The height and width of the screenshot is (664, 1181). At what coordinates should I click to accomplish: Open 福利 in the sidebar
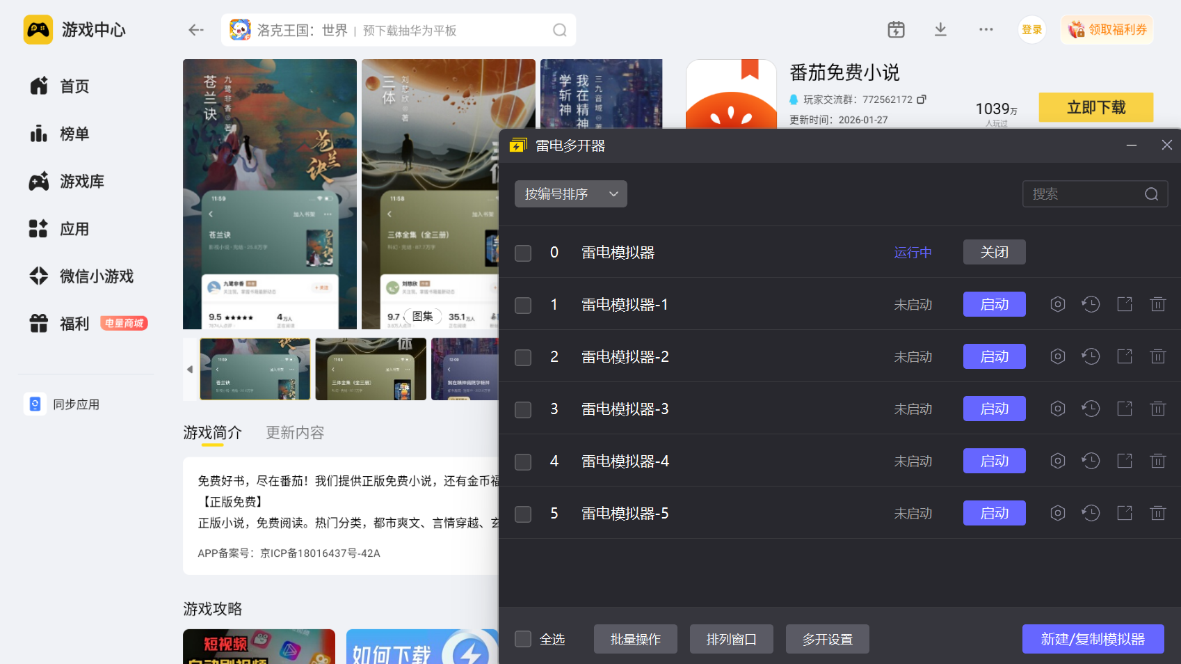88,324
